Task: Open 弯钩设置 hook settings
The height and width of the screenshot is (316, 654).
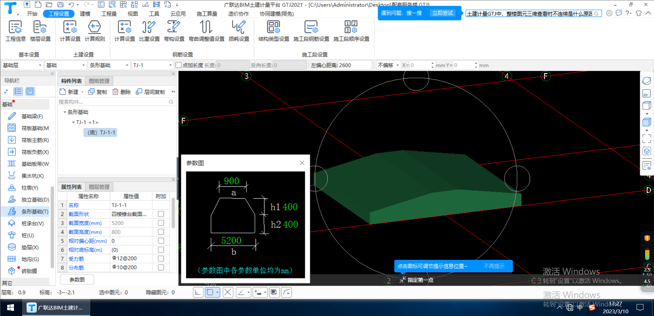Action: tap(174, 31)
